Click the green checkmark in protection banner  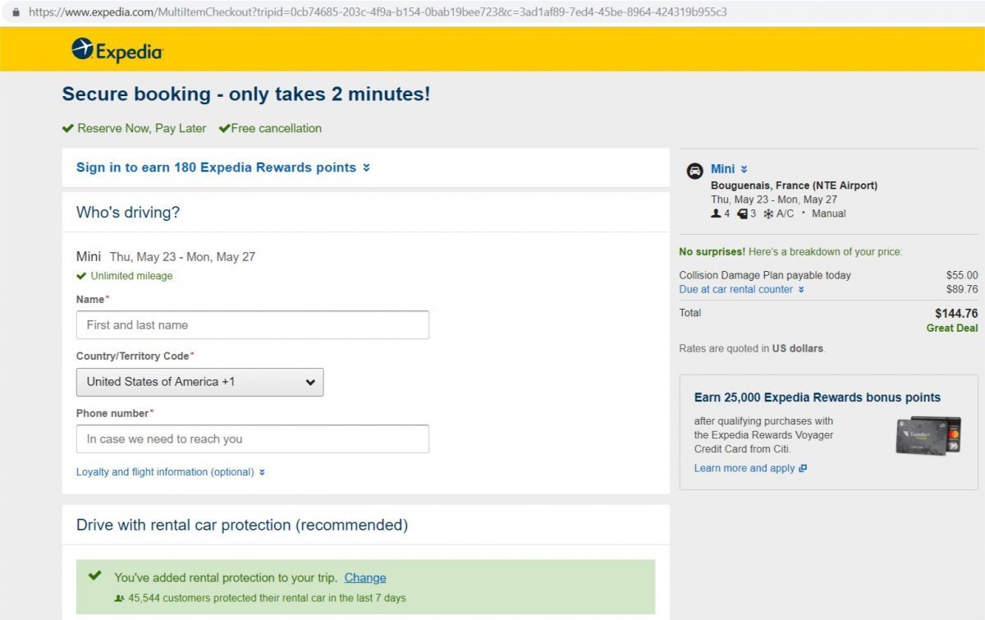(95, 576)
